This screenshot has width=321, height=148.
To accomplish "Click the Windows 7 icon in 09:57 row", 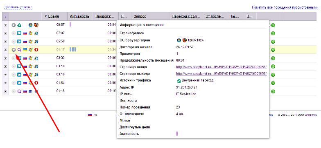I will click(x=30, y=25).
